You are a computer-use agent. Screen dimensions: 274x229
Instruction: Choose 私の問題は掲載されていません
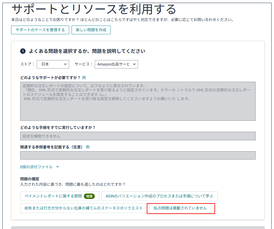tap(180, 208)
